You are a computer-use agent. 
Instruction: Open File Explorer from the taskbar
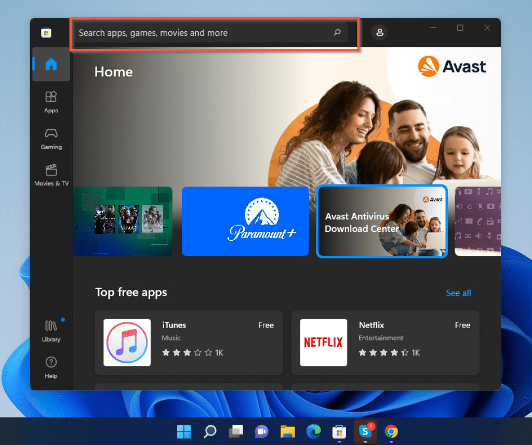(x=288, y=432)
